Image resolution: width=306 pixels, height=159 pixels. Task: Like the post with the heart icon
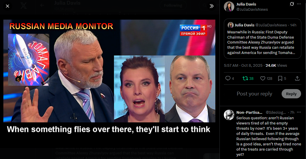pyautogui.click(x=263, y=78)
